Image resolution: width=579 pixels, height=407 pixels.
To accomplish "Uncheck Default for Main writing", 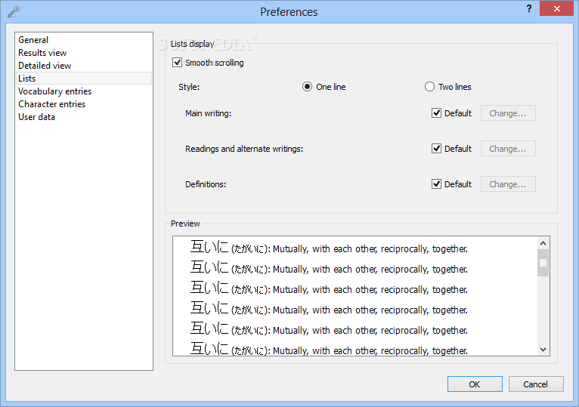I will 436,113.
